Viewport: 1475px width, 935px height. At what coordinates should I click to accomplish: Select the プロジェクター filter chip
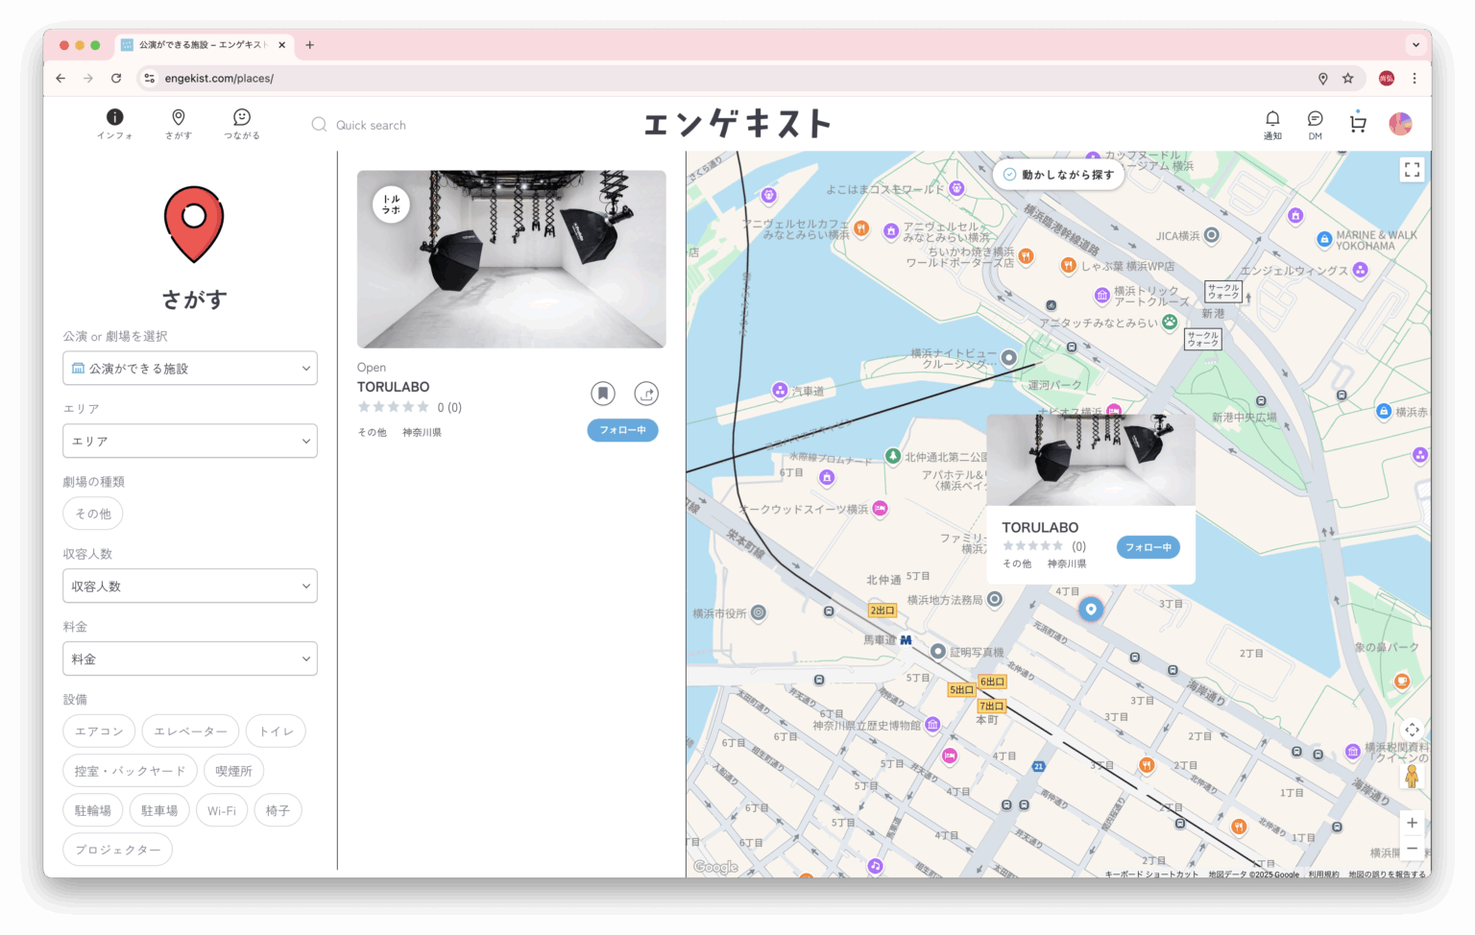pyautogui.click(x=118, y=850)
